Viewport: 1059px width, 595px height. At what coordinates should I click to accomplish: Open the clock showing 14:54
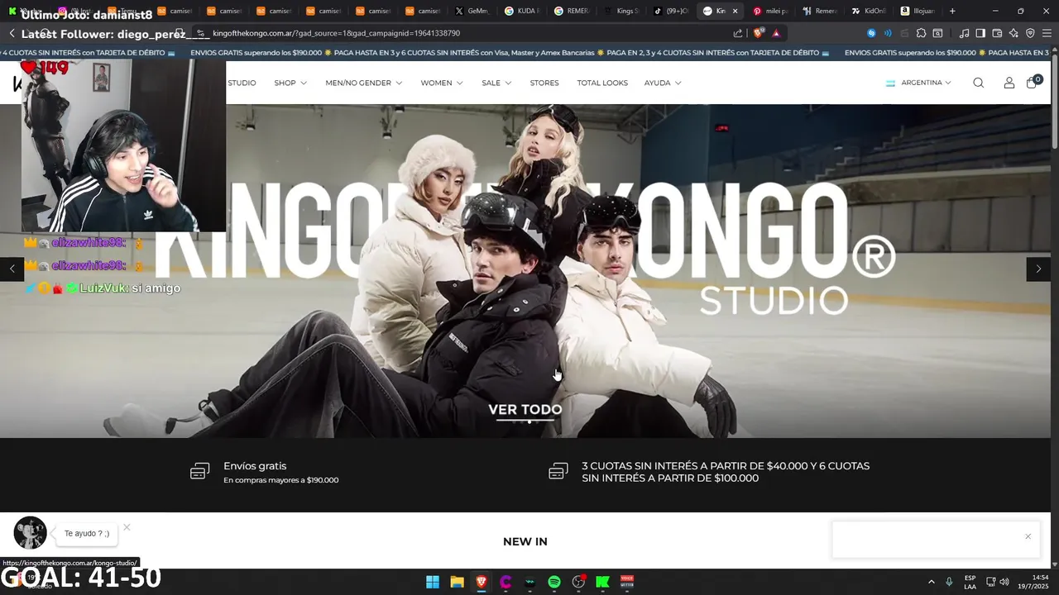[1034, 582]
